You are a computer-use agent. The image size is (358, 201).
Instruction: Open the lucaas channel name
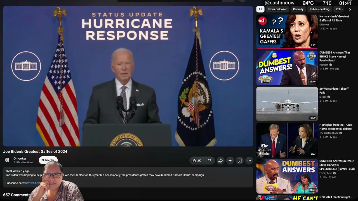point(323,97)
